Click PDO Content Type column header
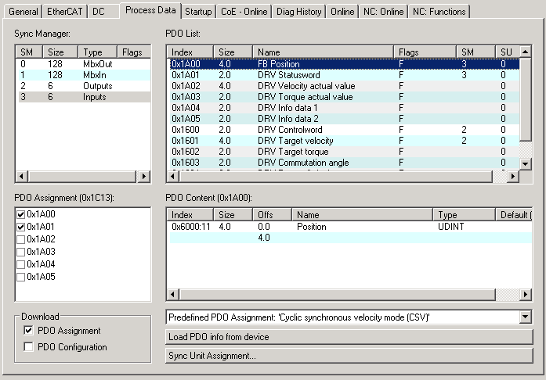The image size is (546, 380). [x=464, y=215]
